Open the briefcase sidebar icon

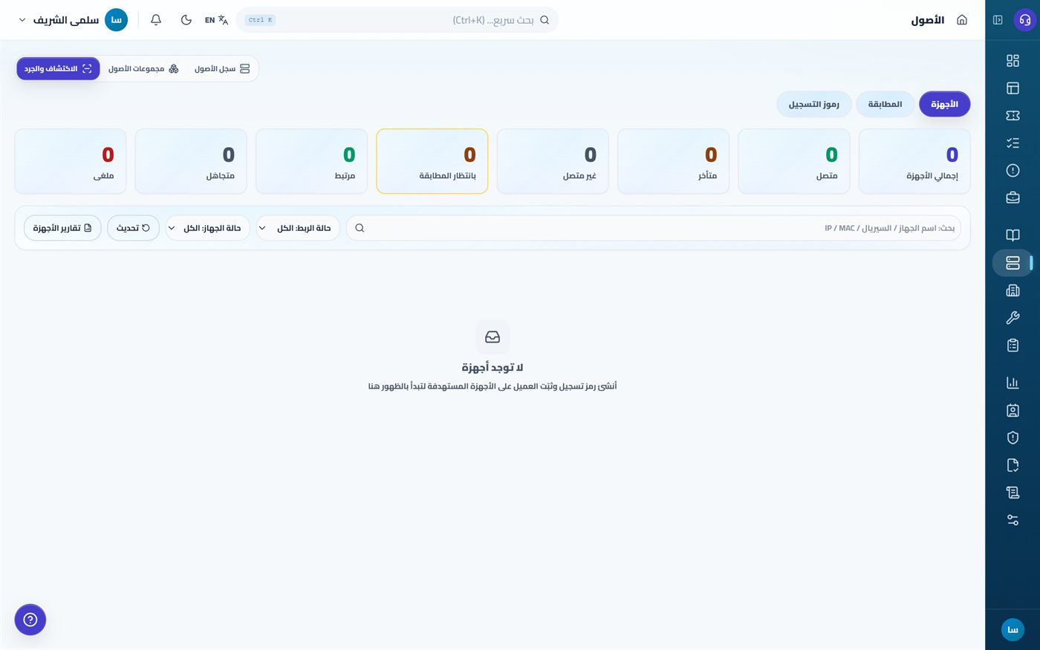pyautogui.click(x=1013, y=198)
